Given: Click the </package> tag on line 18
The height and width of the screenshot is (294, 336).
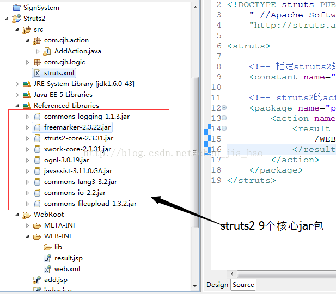Looking at the screenshot, I should tap(276, 170).
